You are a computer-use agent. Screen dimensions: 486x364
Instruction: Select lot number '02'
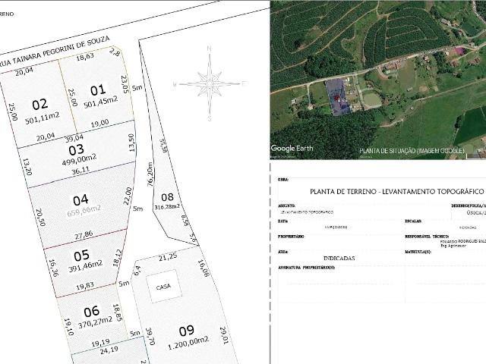tap(40, 105)
